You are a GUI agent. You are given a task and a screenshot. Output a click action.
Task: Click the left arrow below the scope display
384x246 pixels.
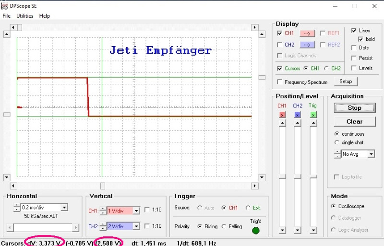click(13, 186)
